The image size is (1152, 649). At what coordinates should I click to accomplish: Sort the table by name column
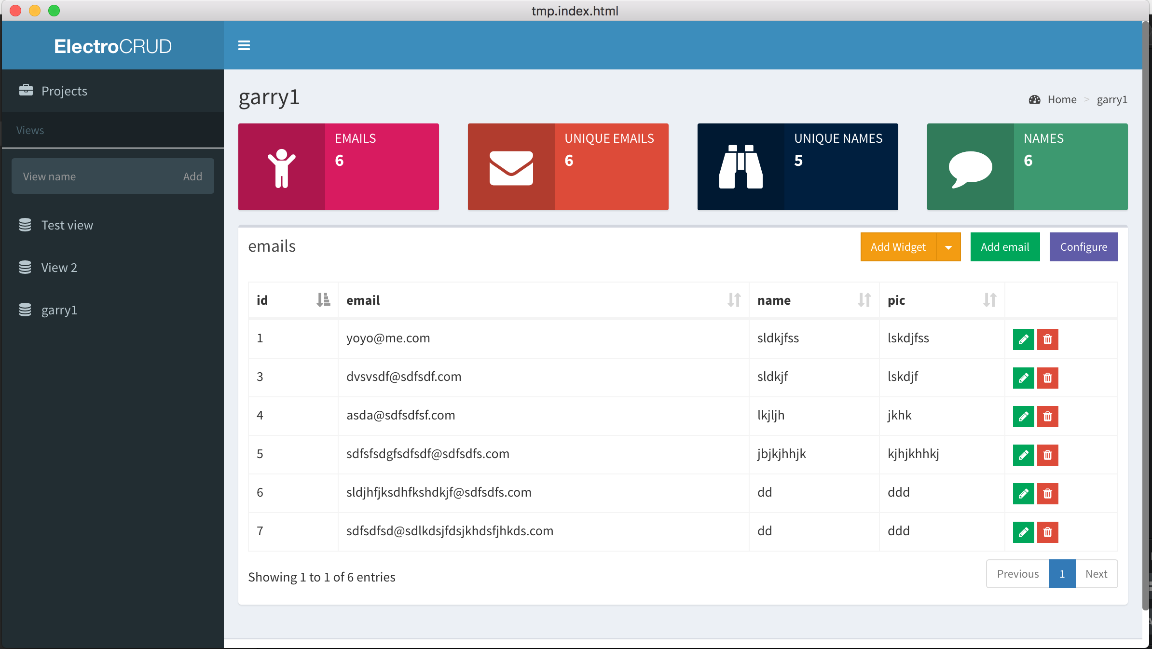click(814, 300)
